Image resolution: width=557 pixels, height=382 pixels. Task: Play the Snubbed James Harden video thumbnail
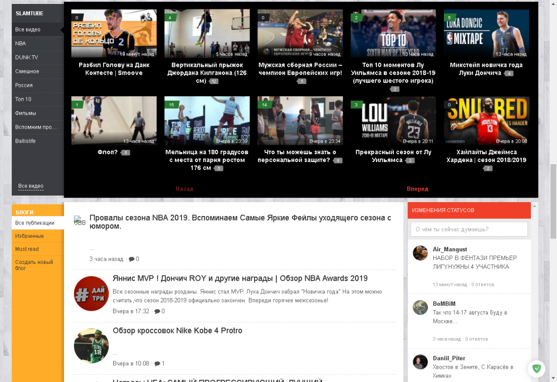point(486,120)
